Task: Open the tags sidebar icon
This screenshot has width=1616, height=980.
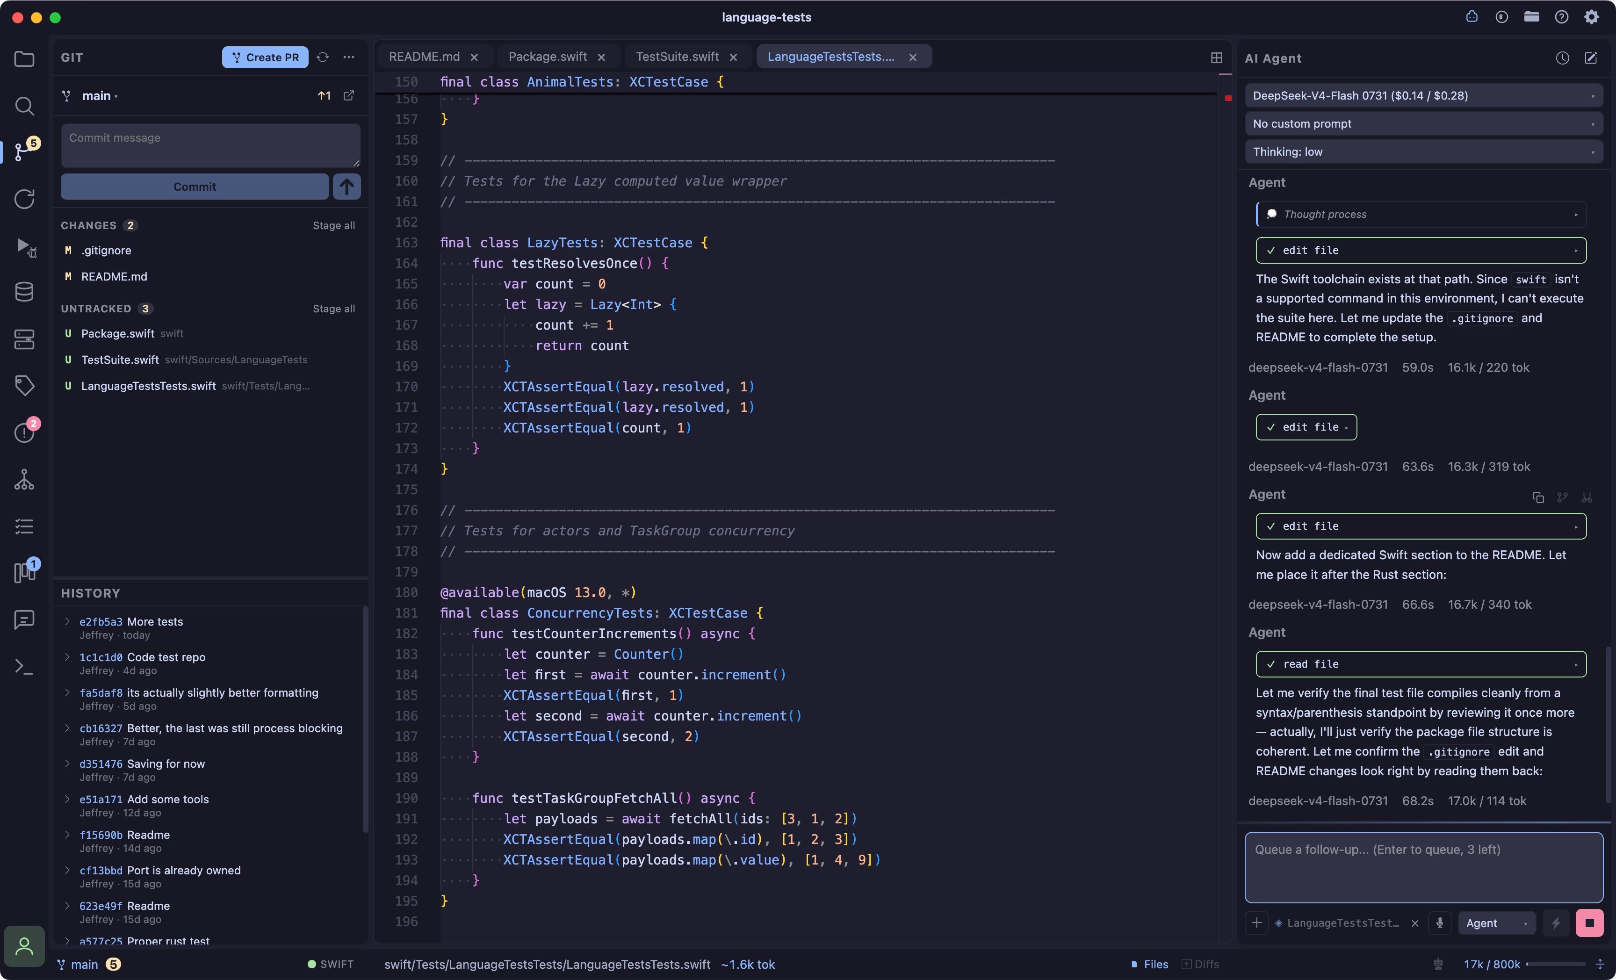Action: [24, 385]
